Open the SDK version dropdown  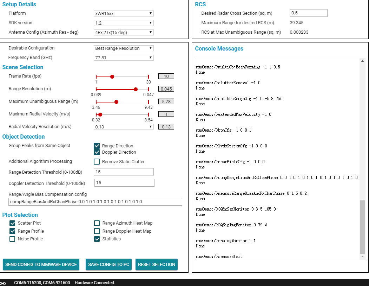(x=124, y=23)
